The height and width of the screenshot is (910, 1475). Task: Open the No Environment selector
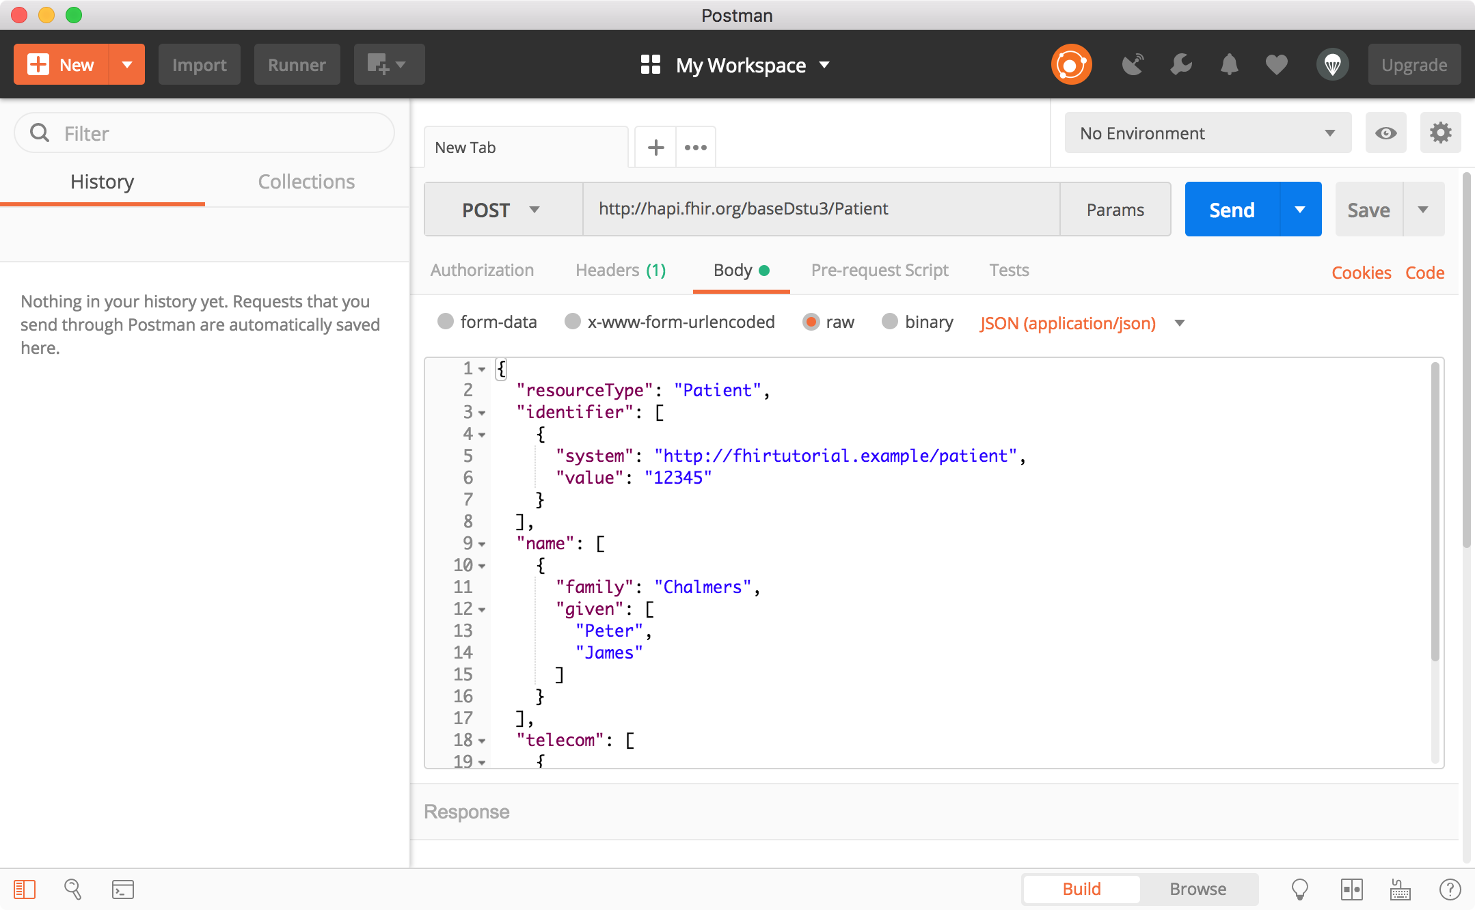click(1208, 133)
